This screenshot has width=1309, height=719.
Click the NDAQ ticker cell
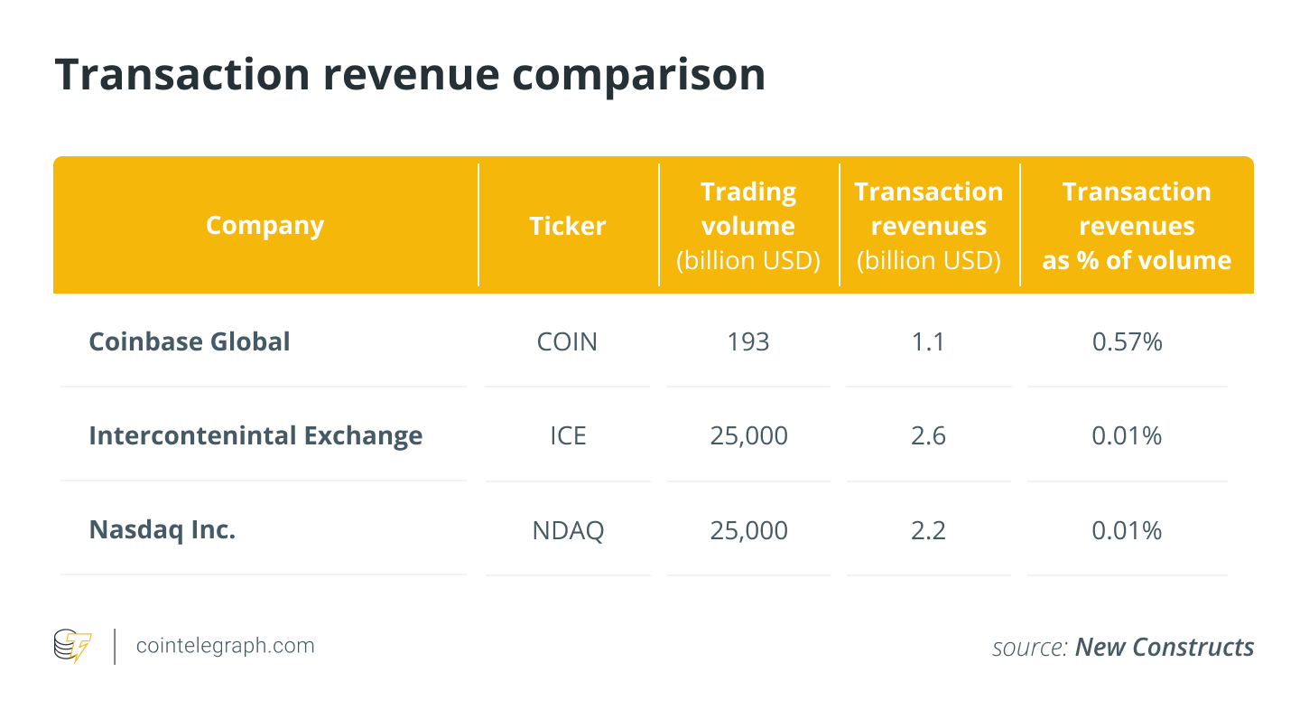pos(568,530)
